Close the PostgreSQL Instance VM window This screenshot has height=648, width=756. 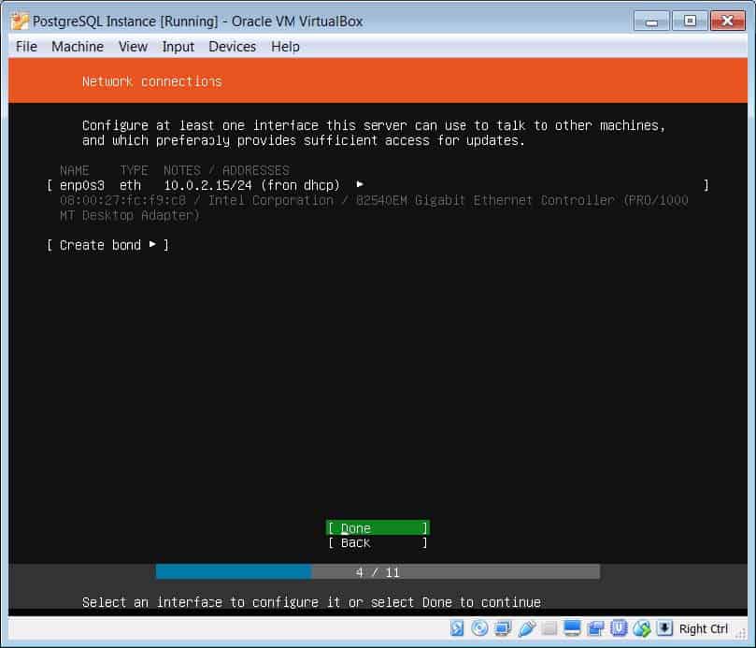[x=728, y=22]
